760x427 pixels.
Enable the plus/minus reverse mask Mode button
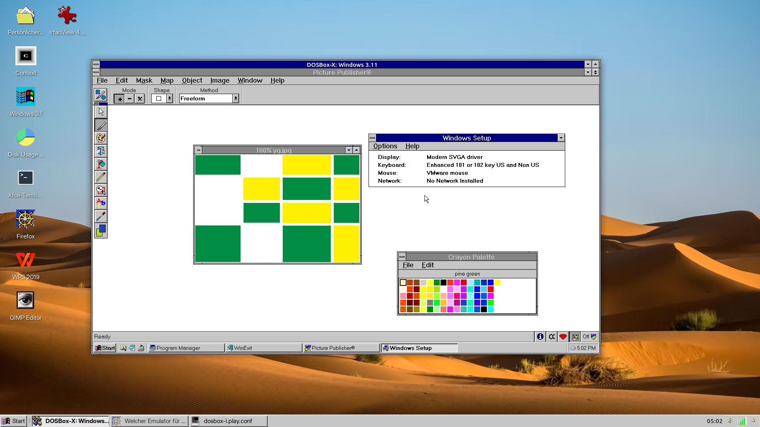point(140,99)
